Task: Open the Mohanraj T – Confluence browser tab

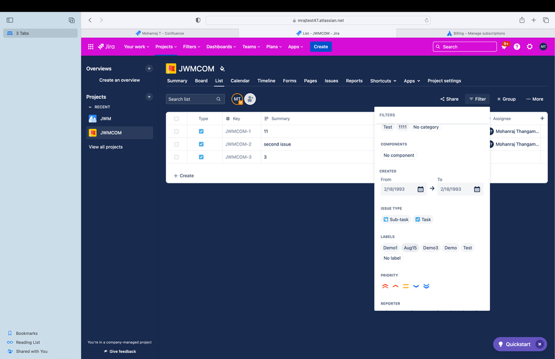Action: [160, 33]
